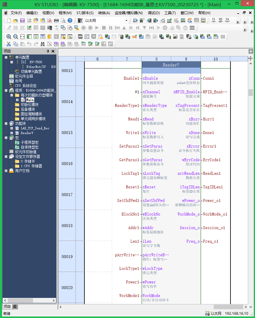Open the 以太网 connection type dropdown

pyautogui.click(x=126, y=21)
